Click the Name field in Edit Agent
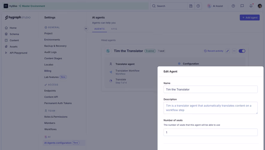 point(211,89)
